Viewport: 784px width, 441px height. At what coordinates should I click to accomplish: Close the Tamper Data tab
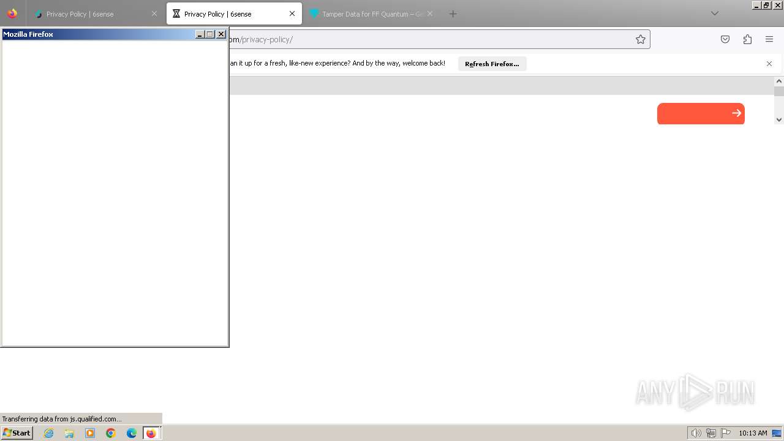pos(430,13)
